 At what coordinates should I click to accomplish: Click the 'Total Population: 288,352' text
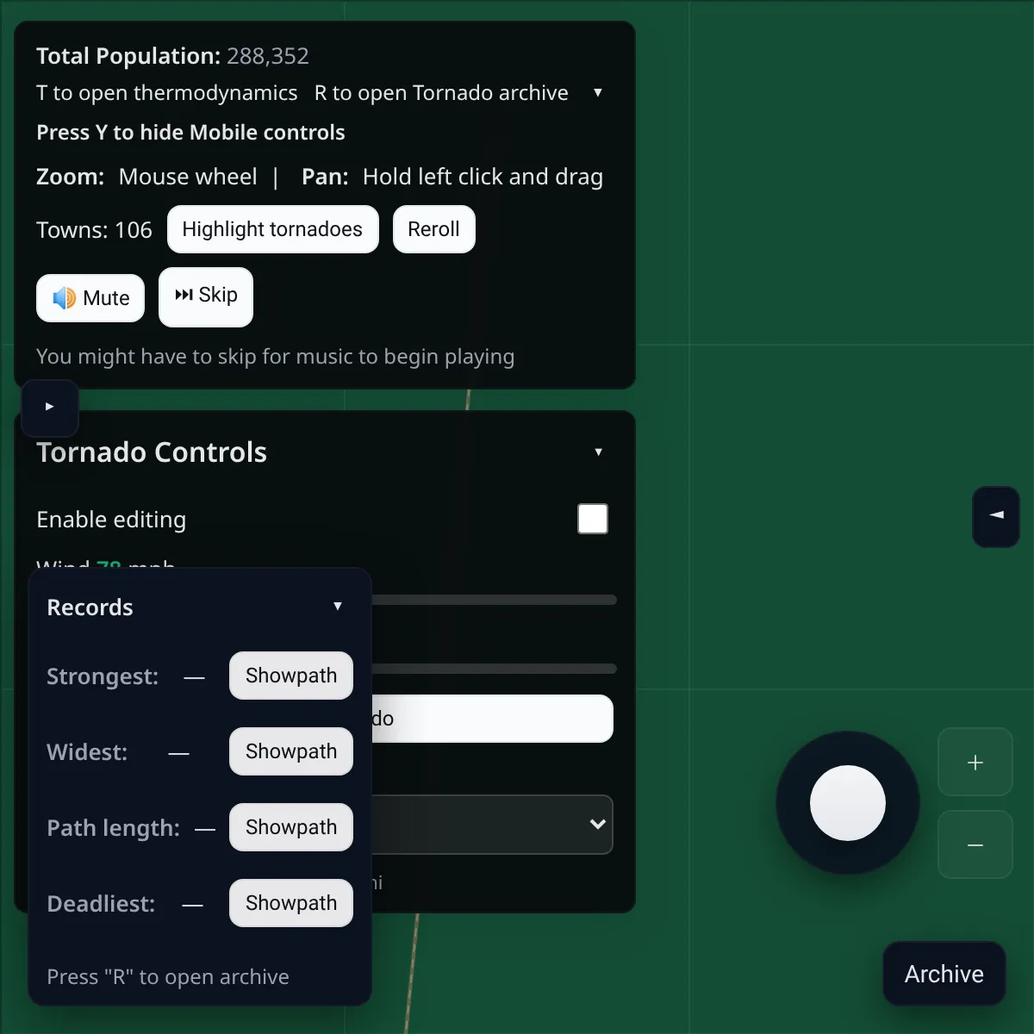tap(172, 56)
